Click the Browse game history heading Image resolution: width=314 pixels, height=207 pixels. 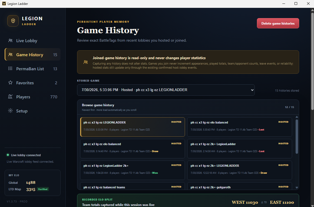pyautogui.click(x=98, y=105)
